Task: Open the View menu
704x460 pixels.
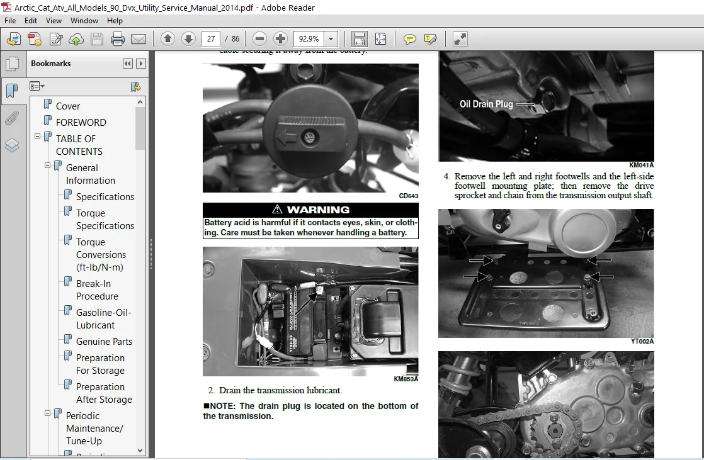Action: point(54,21)
